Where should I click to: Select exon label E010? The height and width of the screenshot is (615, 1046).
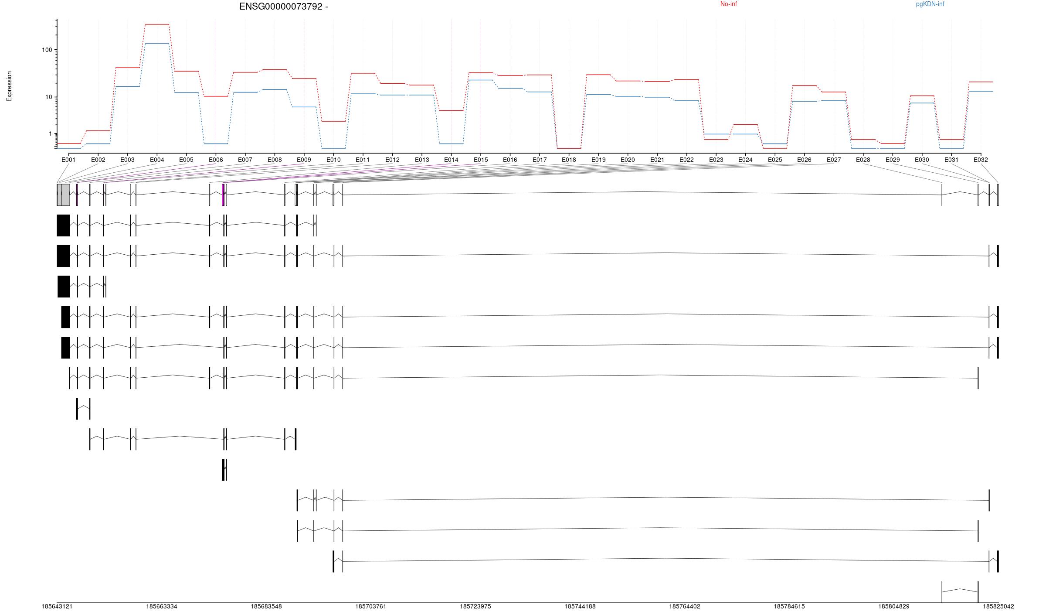click(333, 160)
